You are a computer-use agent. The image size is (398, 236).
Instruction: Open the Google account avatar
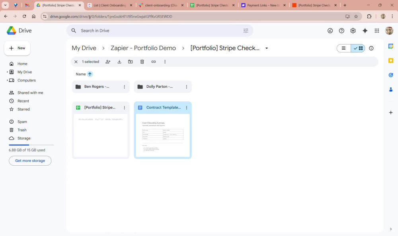[x=389, y=31]
